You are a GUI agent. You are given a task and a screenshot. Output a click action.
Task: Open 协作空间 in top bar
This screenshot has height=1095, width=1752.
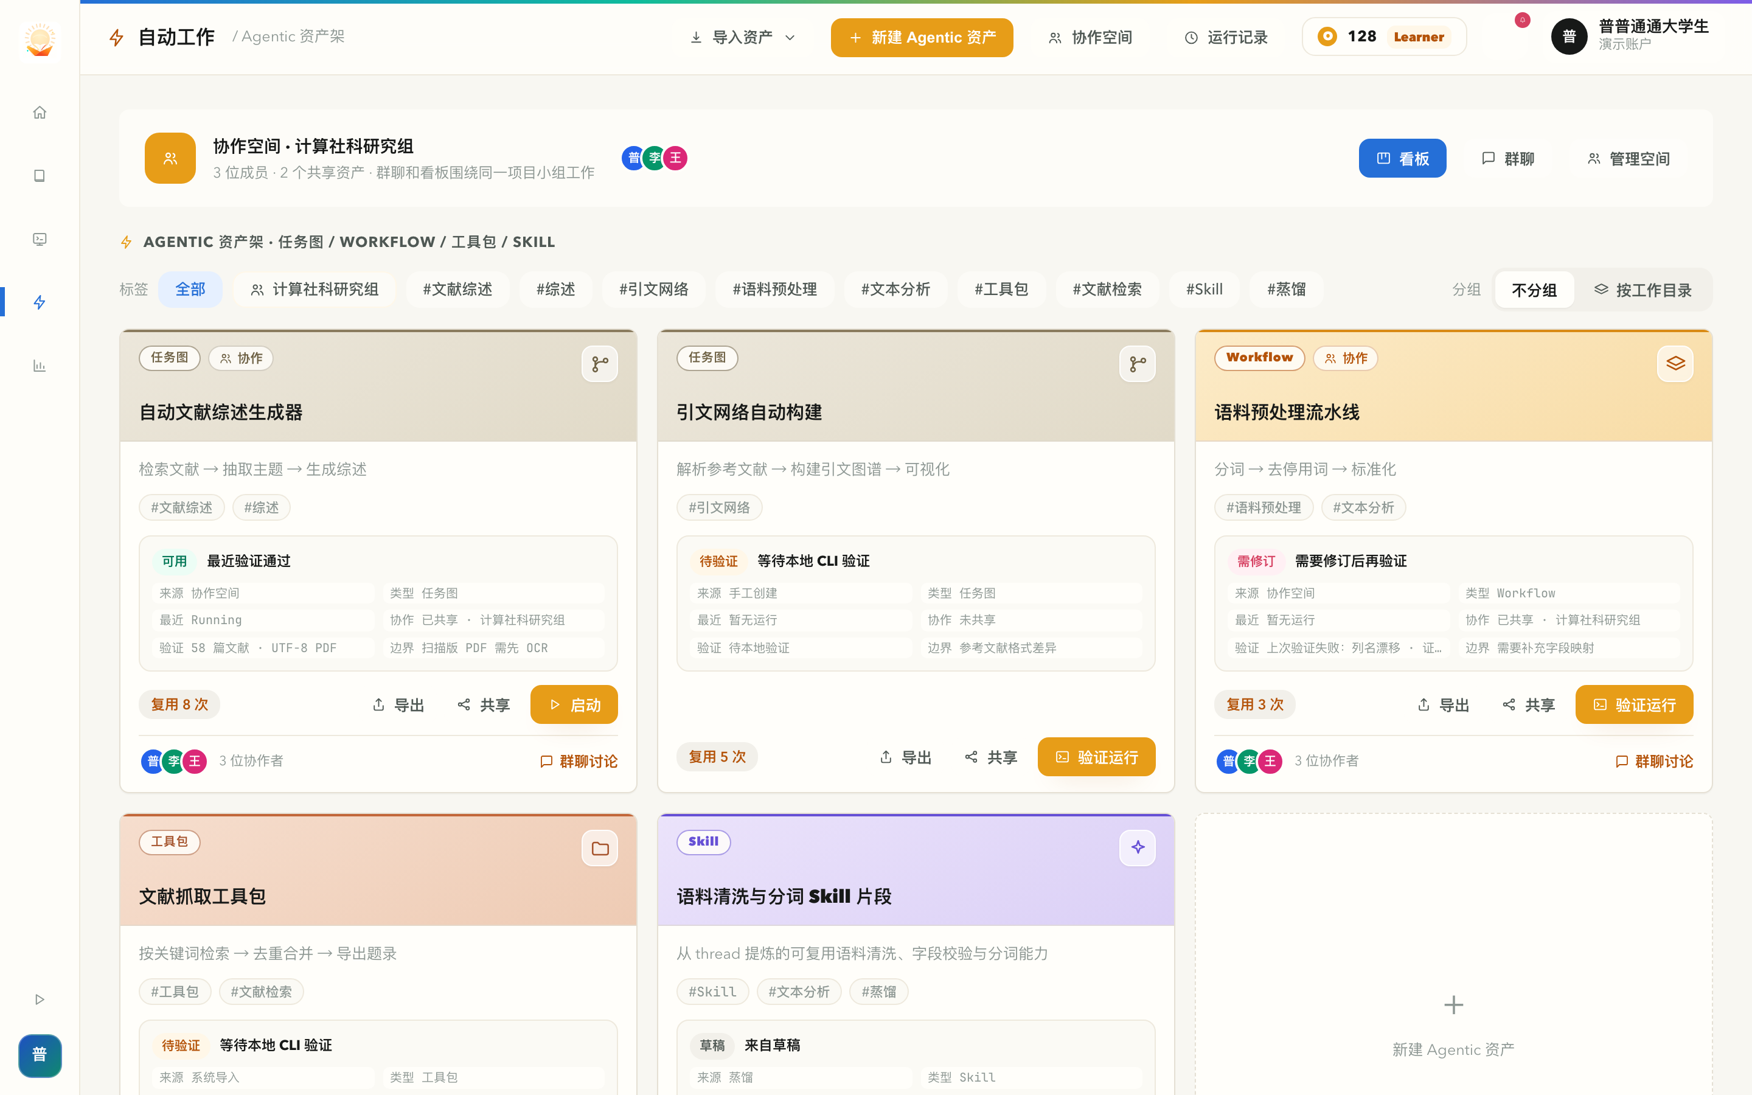point(1090,38)
